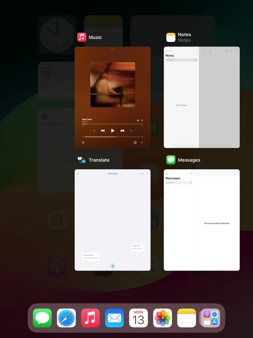Open Calendar icon showing MON 13
253x338 pixels.
(x=139, y=318)
